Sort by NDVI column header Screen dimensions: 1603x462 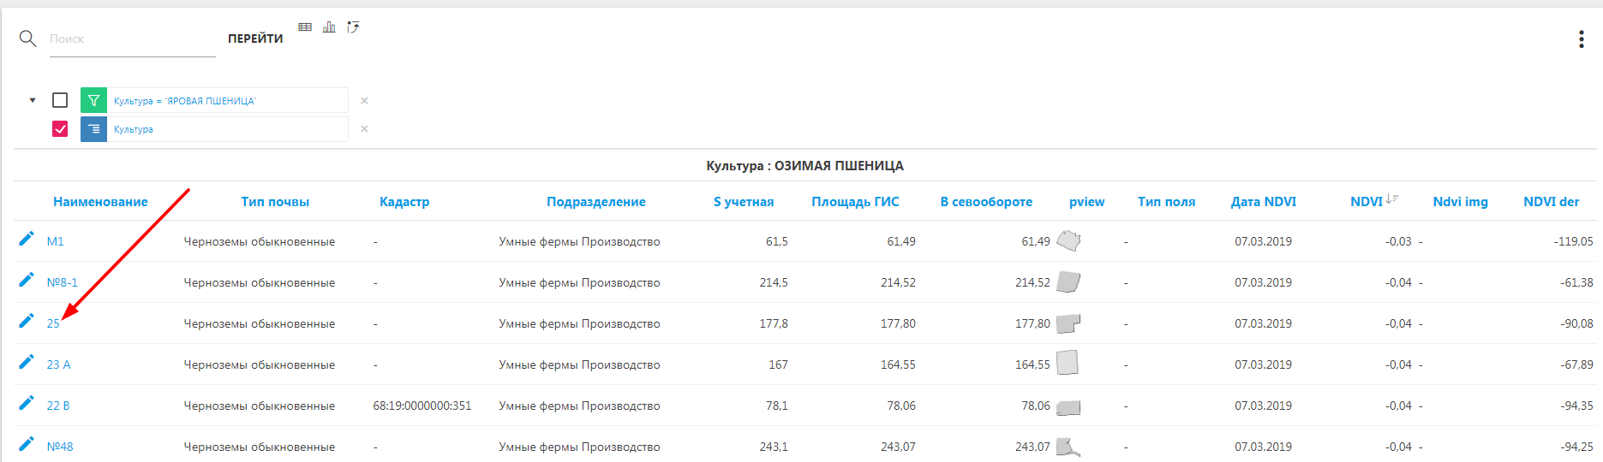tap(1366, 202)
